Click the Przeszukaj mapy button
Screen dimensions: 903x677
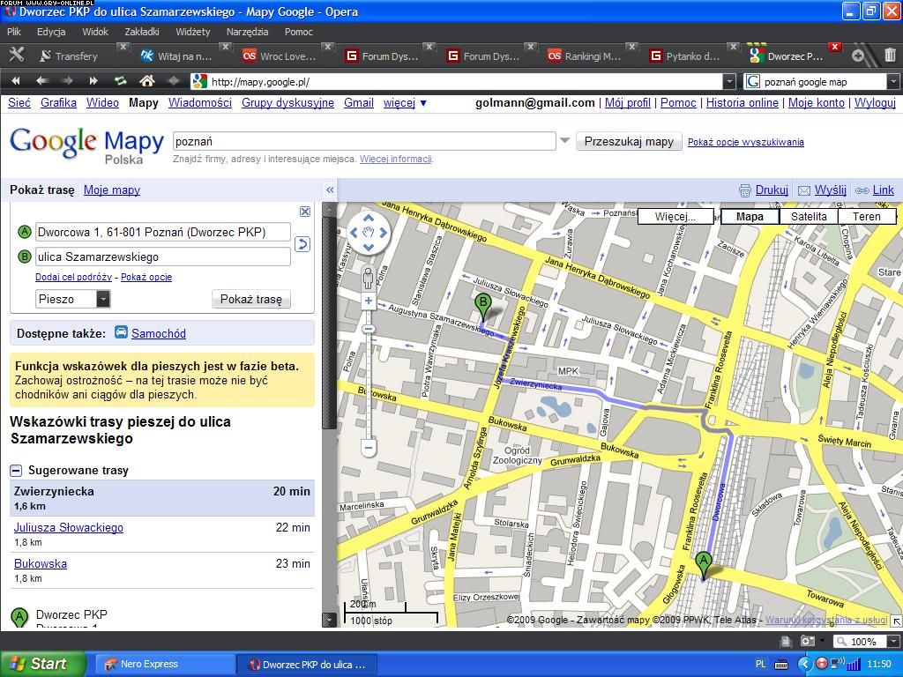click(x=629, y=142)
